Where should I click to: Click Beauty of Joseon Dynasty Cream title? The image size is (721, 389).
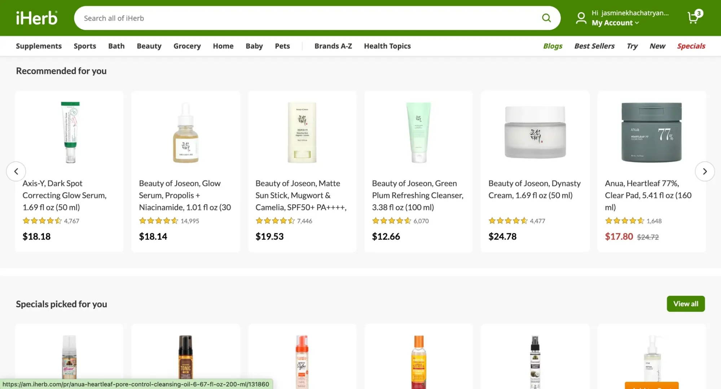[x=535, y=189]
